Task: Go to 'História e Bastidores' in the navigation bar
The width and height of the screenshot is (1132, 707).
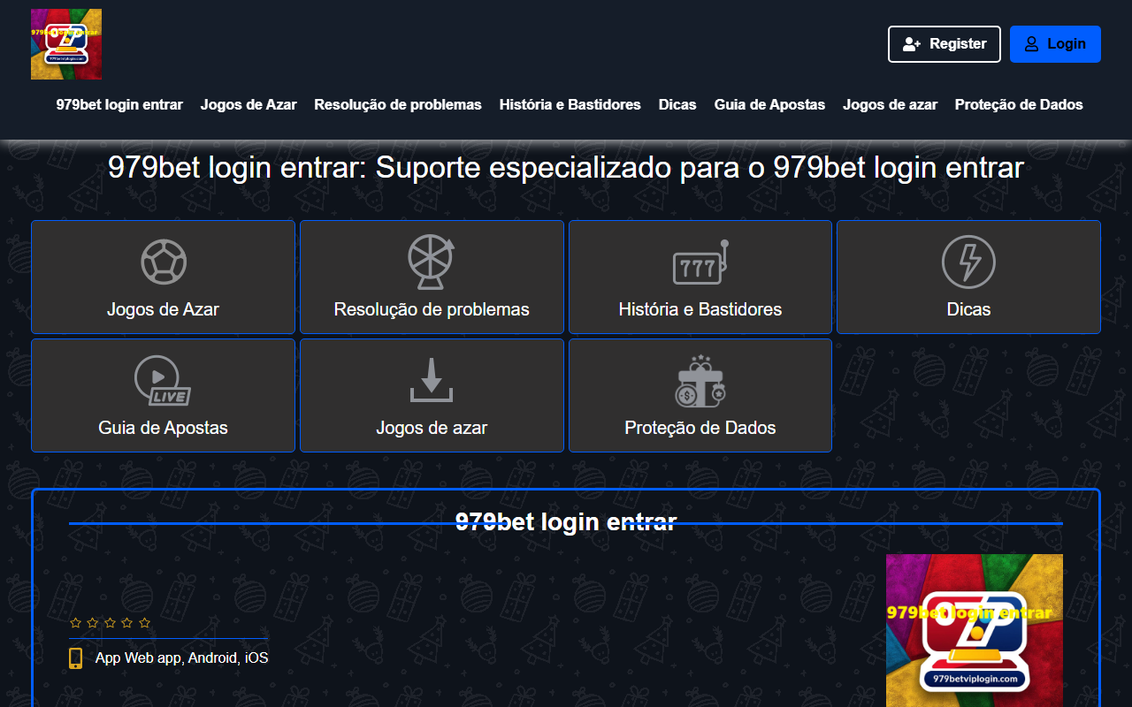Action: [x=570, y=104]
